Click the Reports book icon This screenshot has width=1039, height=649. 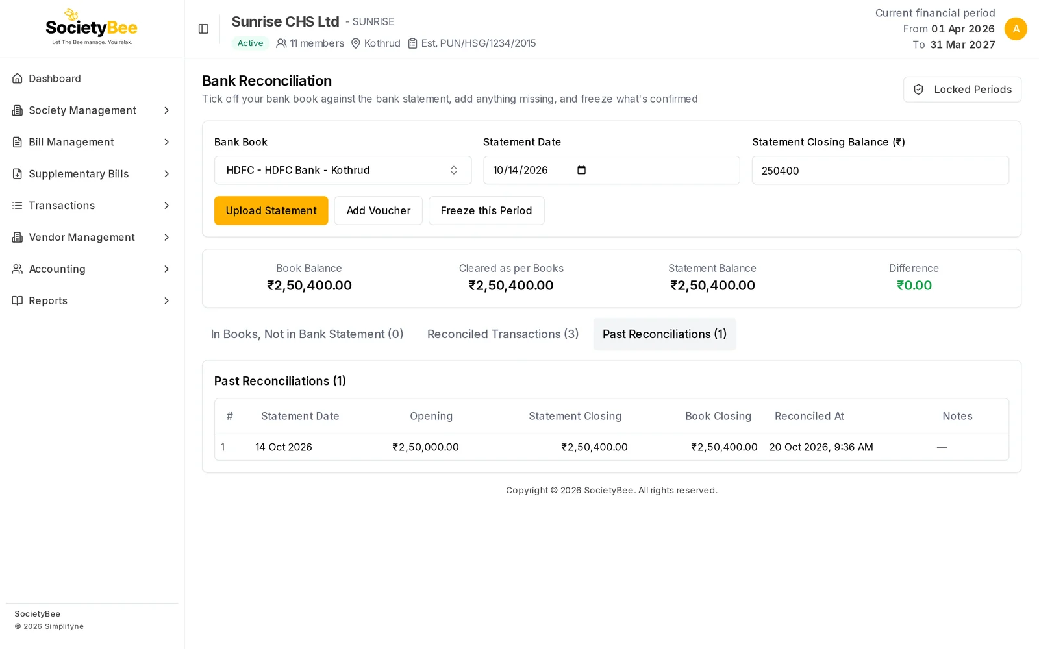tap(18, 300)
